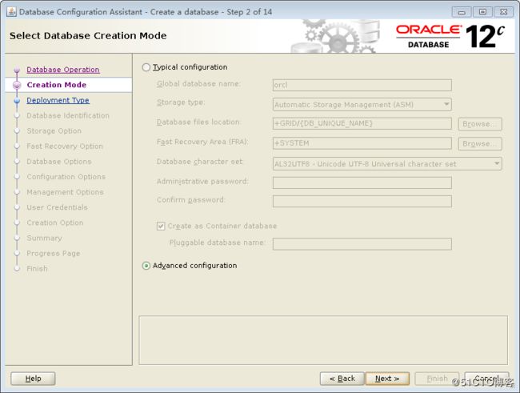Select the Typical configuration radio button

146,67
